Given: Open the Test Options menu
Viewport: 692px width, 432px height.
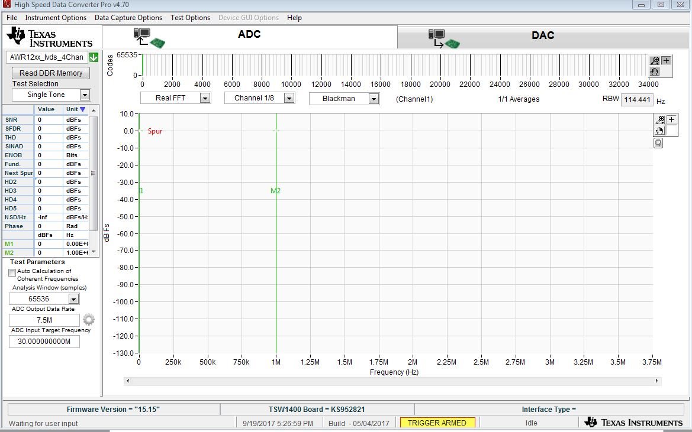Looking at the screenshot, I should [x=190, y=18].
